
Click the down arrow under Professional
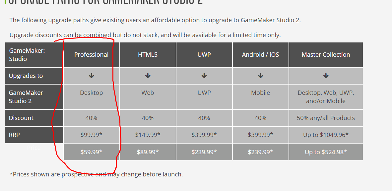[91, 76]
